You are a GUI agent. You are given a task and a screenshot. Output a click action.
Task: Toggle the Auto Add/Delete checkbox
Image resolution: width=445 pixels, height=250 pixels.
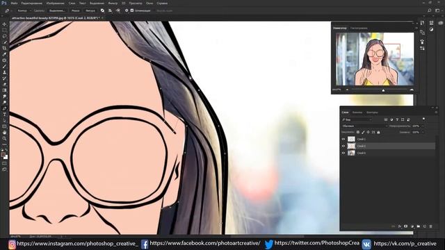(x=132, y=10)
